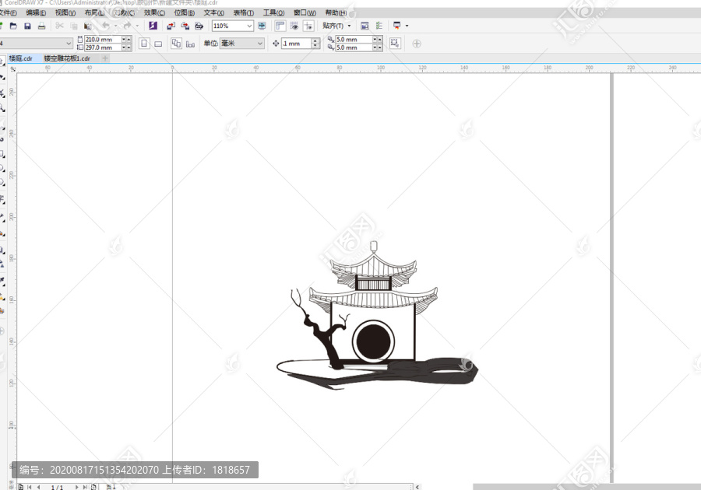
Task: Click the upper duplicate distance 5.0 mm field
Action: tap(354, 39)
